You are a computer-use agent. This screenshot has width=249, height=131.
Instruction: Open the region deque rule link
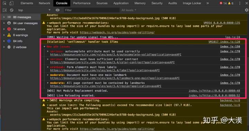[x=105, y=86]
